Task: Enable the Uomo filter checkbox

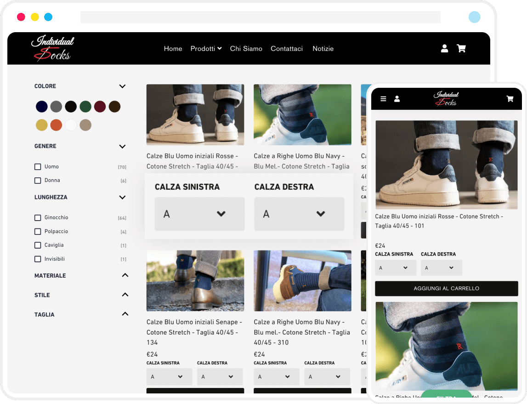Action: (38, 166)
